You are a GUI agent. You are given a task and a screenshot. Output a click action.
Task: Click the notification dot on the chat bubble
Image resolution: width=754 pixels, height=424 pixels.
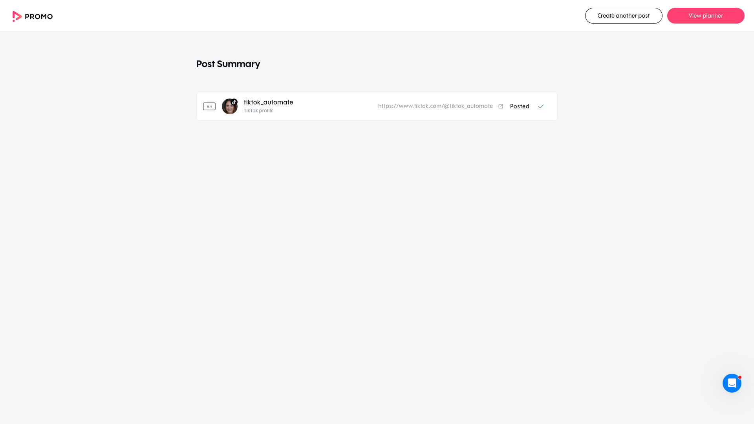[x=740, y=377]
